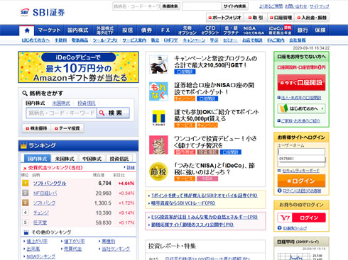Select 米国株式 in stock search
The width and height of the screenshot is (348, 260).
click(x=61, y=103)
